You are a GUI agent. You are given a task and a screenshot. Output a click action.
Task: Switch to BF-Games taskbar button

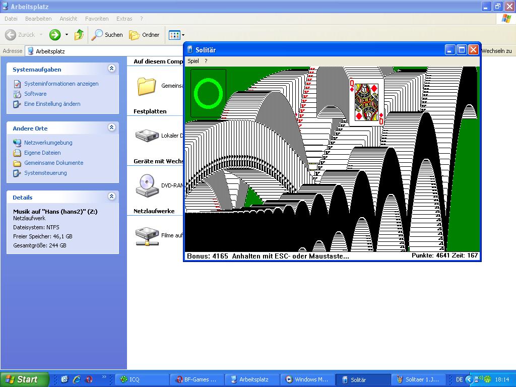click(198, 379)
